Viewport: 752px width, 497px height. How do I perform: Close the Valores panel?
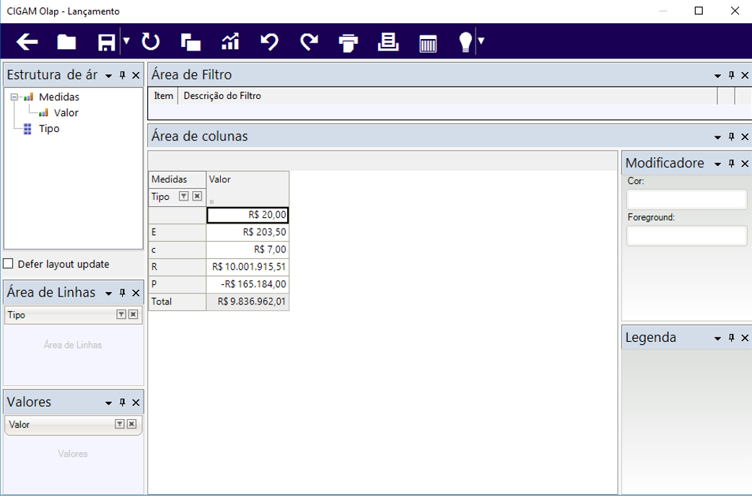[x=136, y=403]
